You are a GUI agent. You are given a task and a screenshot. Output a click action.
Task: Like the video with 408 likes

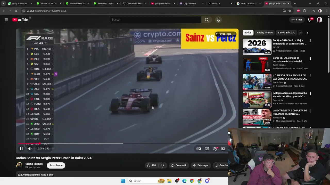click(x=151, y=165)
